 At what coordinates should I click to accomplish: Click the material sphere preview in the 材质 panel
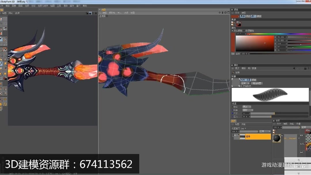click(x=277, y=138)
